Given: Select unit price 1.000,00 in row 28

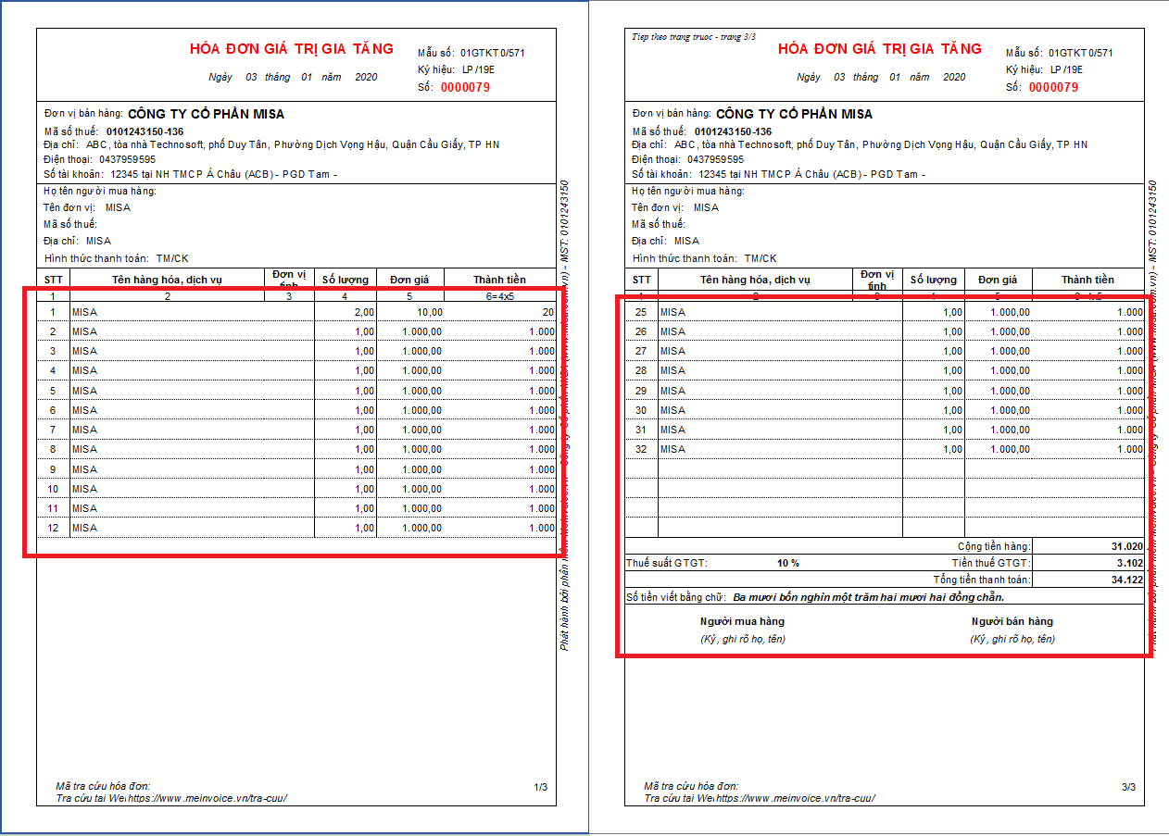Looking at the screenshot, I should [x=1011, y=370].
